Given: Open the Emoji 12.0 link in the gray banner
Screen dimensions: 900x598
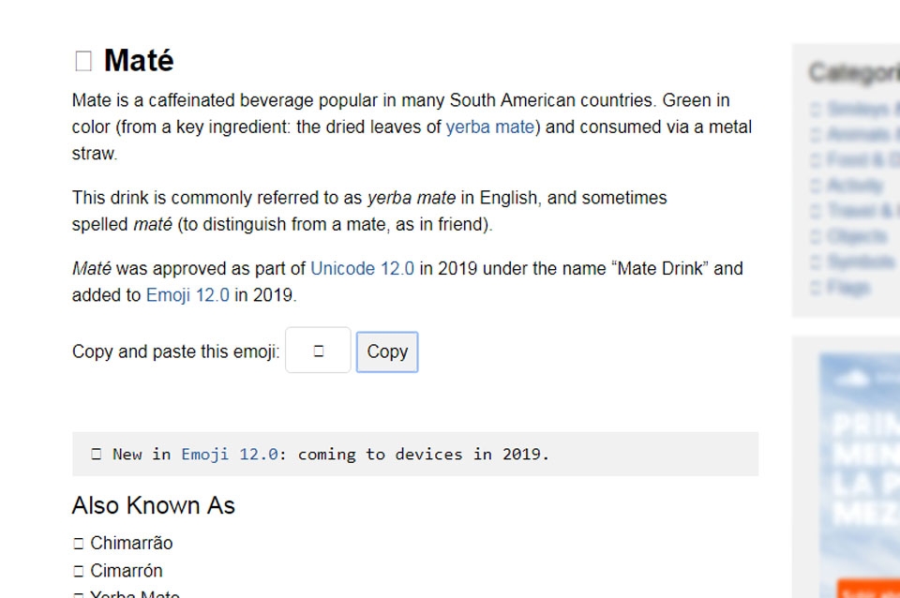Looking at the screenshot, I should coord(230,455).
